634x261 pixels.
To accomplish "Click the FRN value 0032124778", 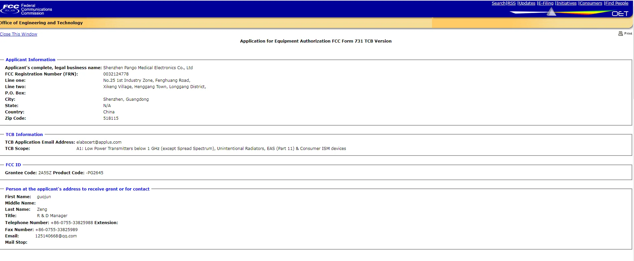I will [x=116, y=74].
